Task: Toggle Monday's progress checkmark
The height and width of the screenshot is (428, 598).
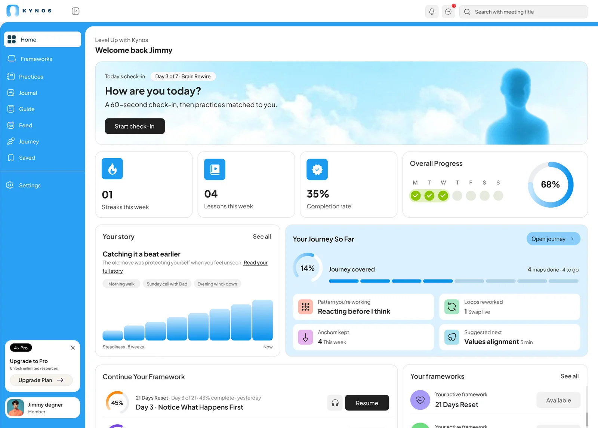Action: click(416, 196)
